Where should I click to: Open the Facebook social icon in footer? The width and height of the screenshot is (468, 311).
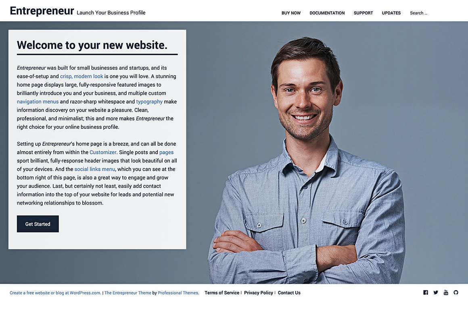click(x=425, y=292)
